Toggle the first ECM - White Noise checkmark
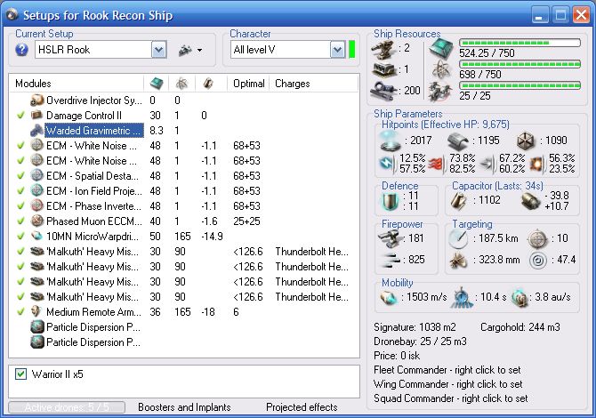Screen dimensions: 596x418 click(20, 145)
